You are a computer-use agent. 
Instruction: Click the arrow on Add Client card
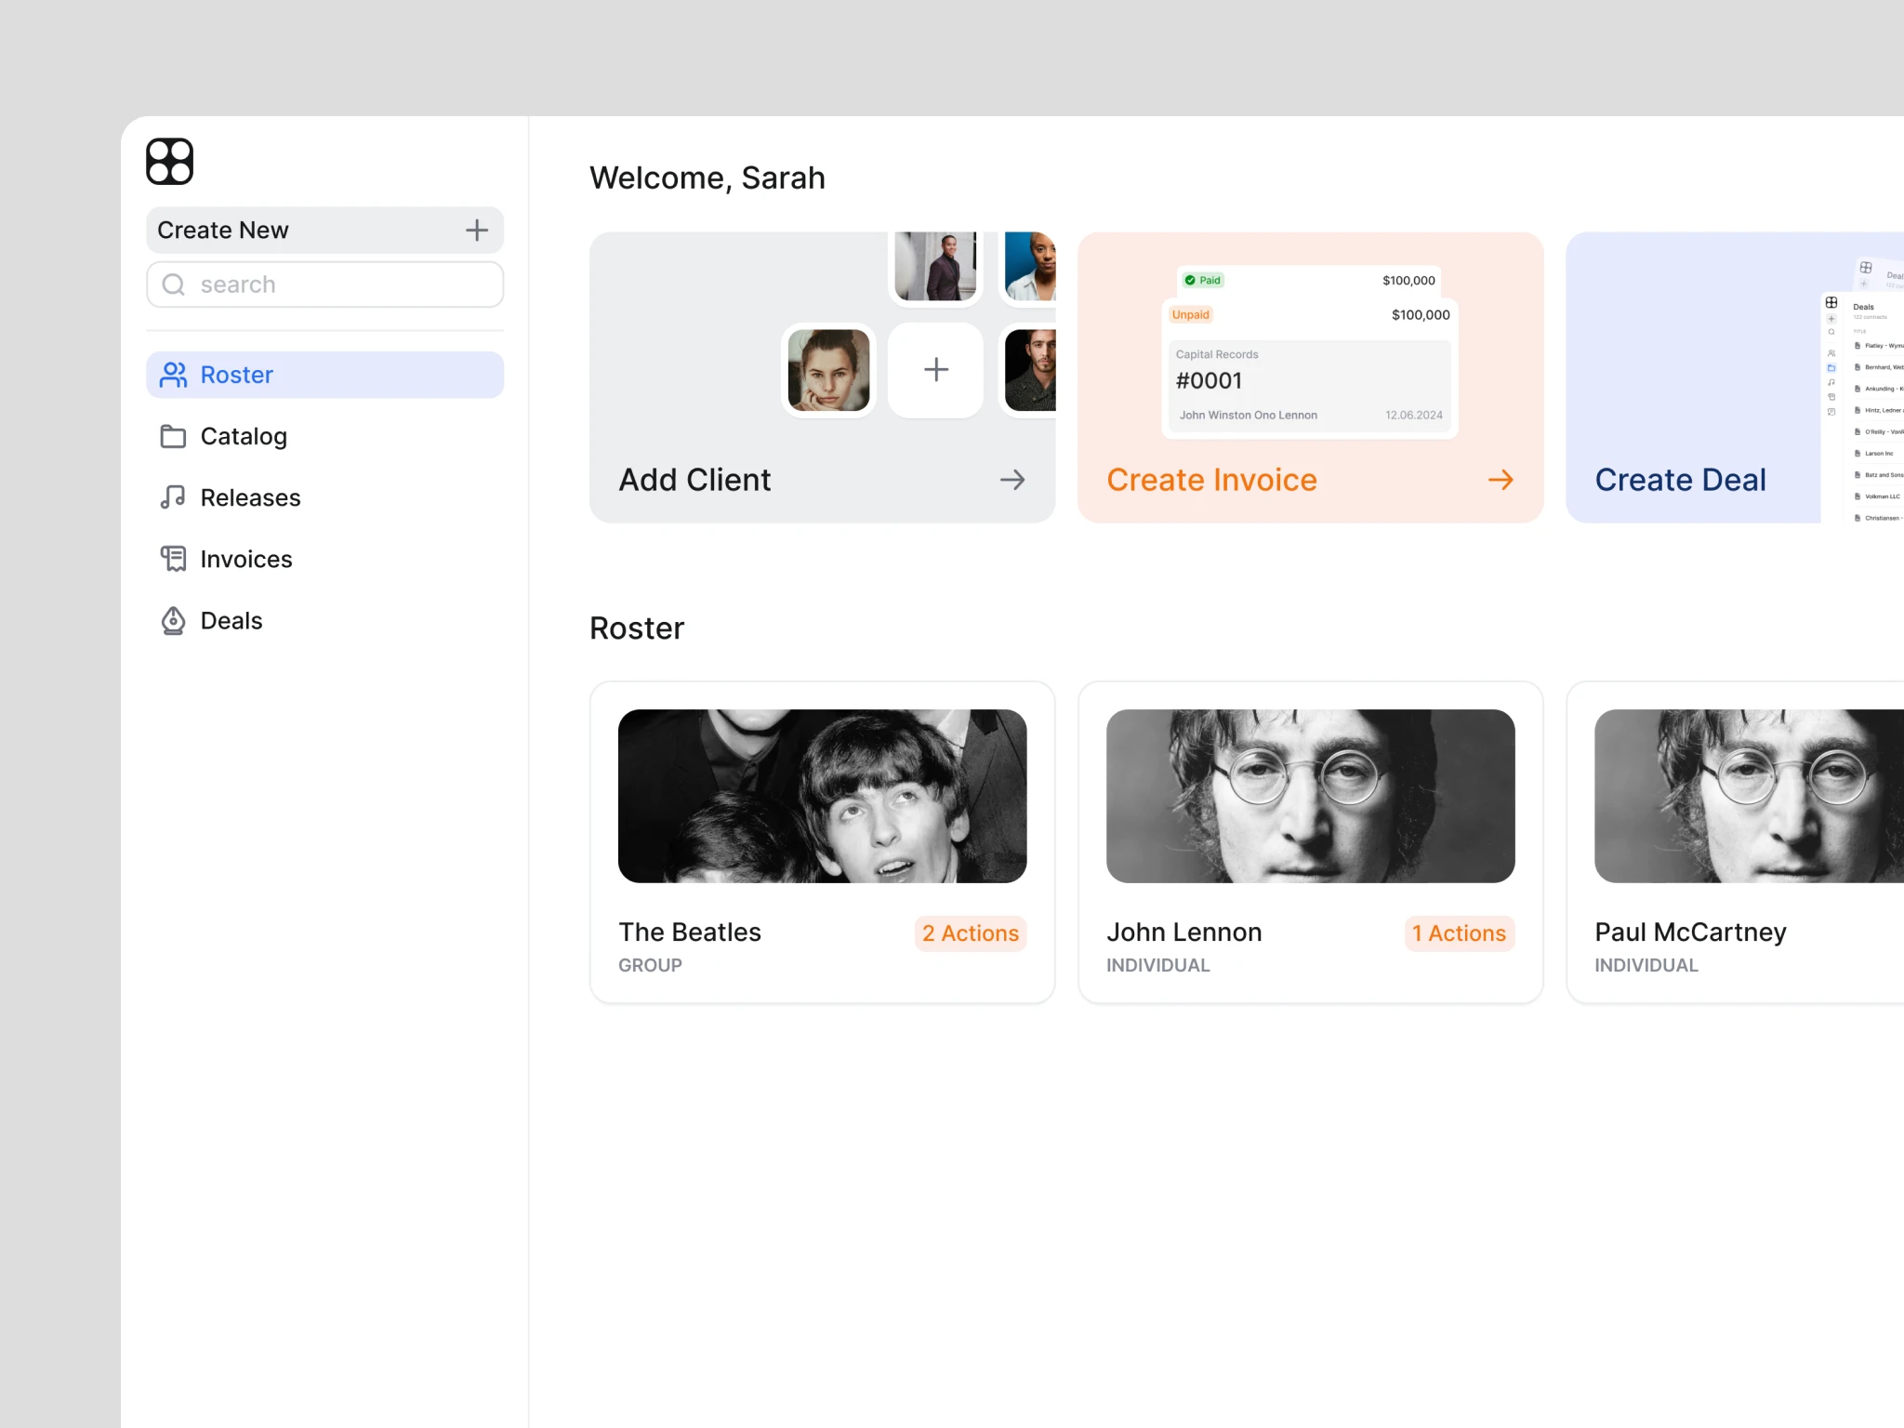tap(1012, 480)
